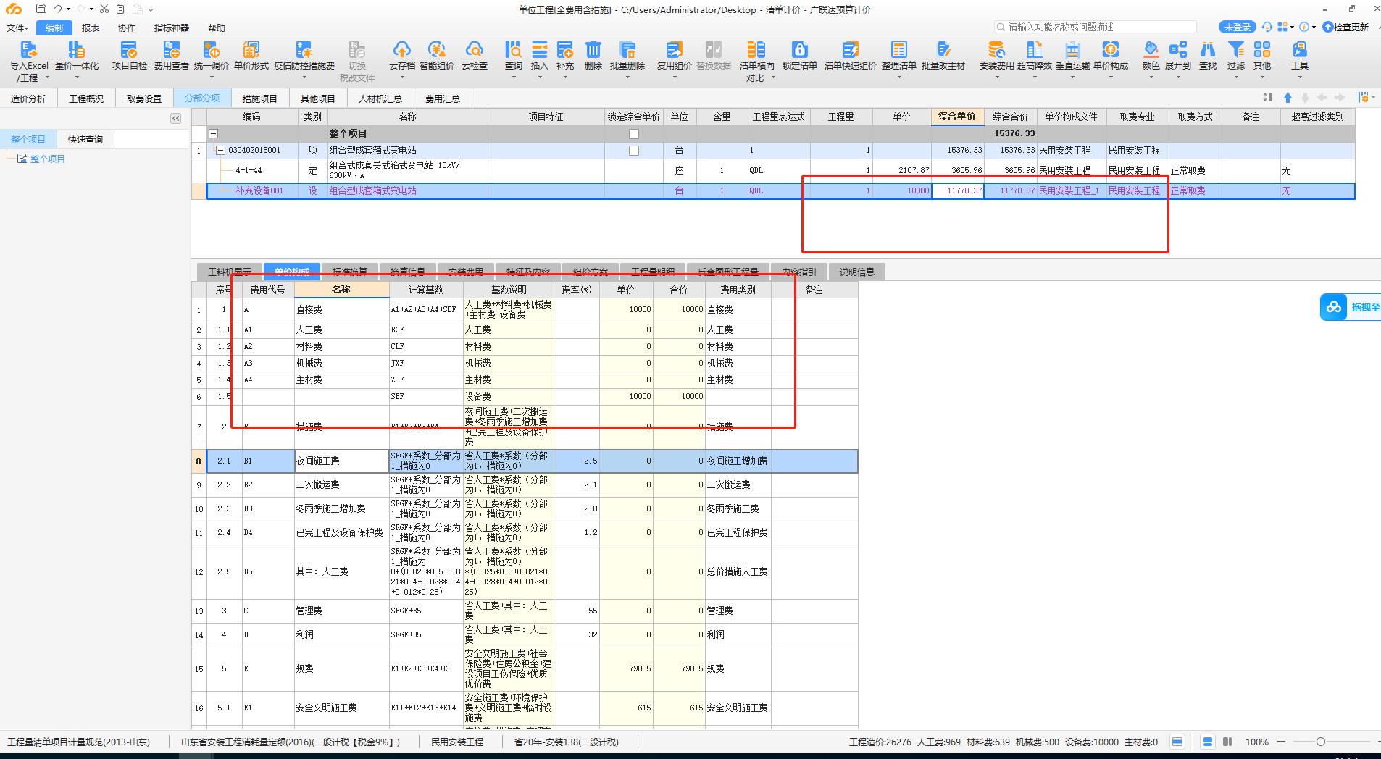
Task: Collapse the 030402018001 item expander
Action: (x=221, y=151)
